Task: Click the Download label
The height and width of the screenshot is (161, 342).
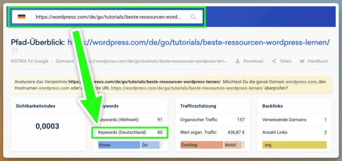Action: (253, 61)
